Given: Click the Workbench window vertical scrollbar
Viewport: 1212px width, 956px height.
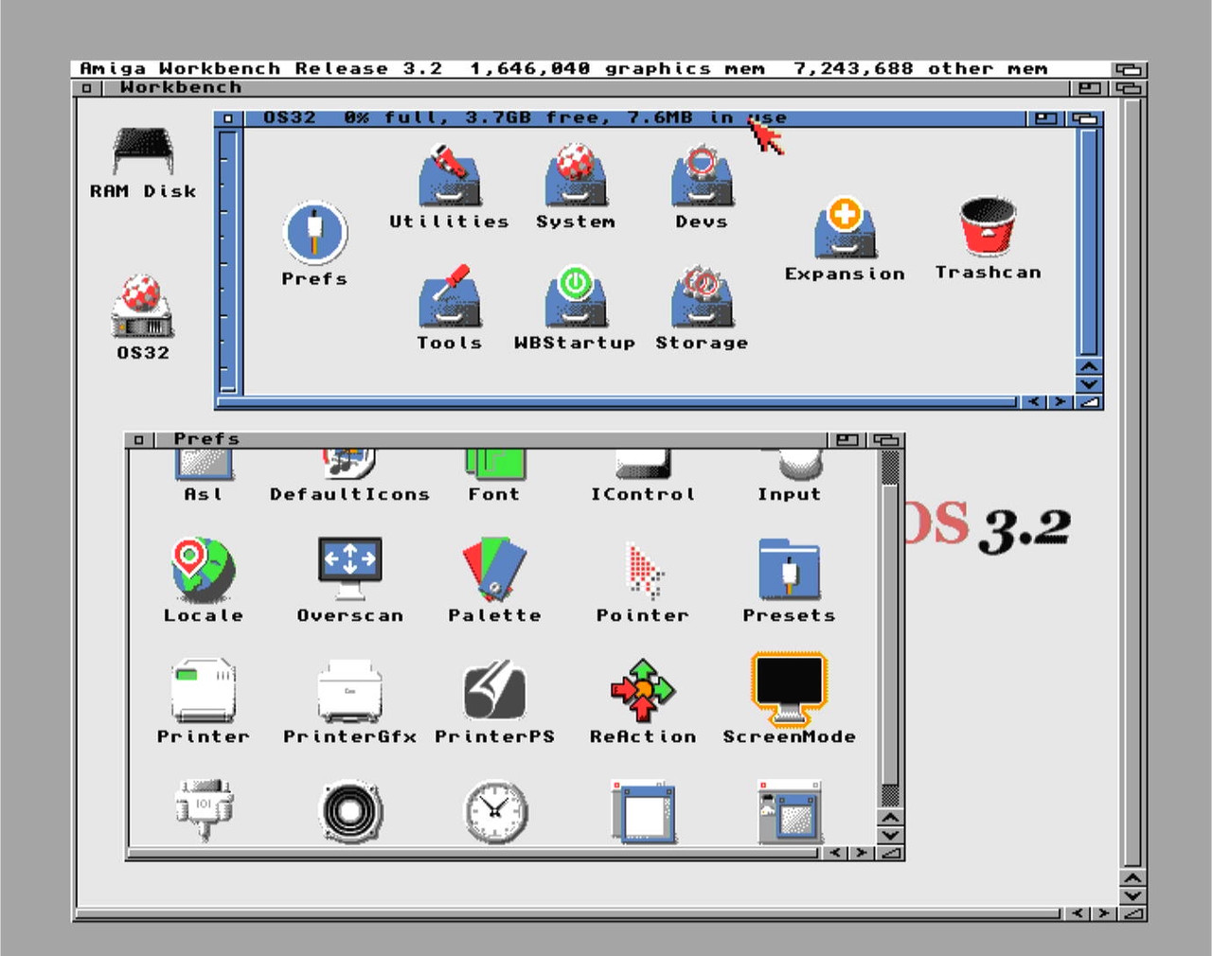Looking at the screenshot, I should point(1132,483).
